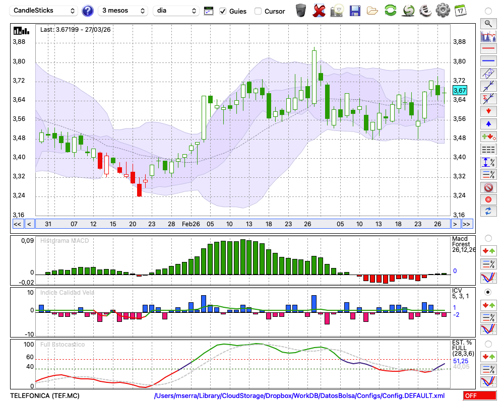The image size is (504, 403).
Task: Open settings with the gear icon
Action: [x=443, y=11]
